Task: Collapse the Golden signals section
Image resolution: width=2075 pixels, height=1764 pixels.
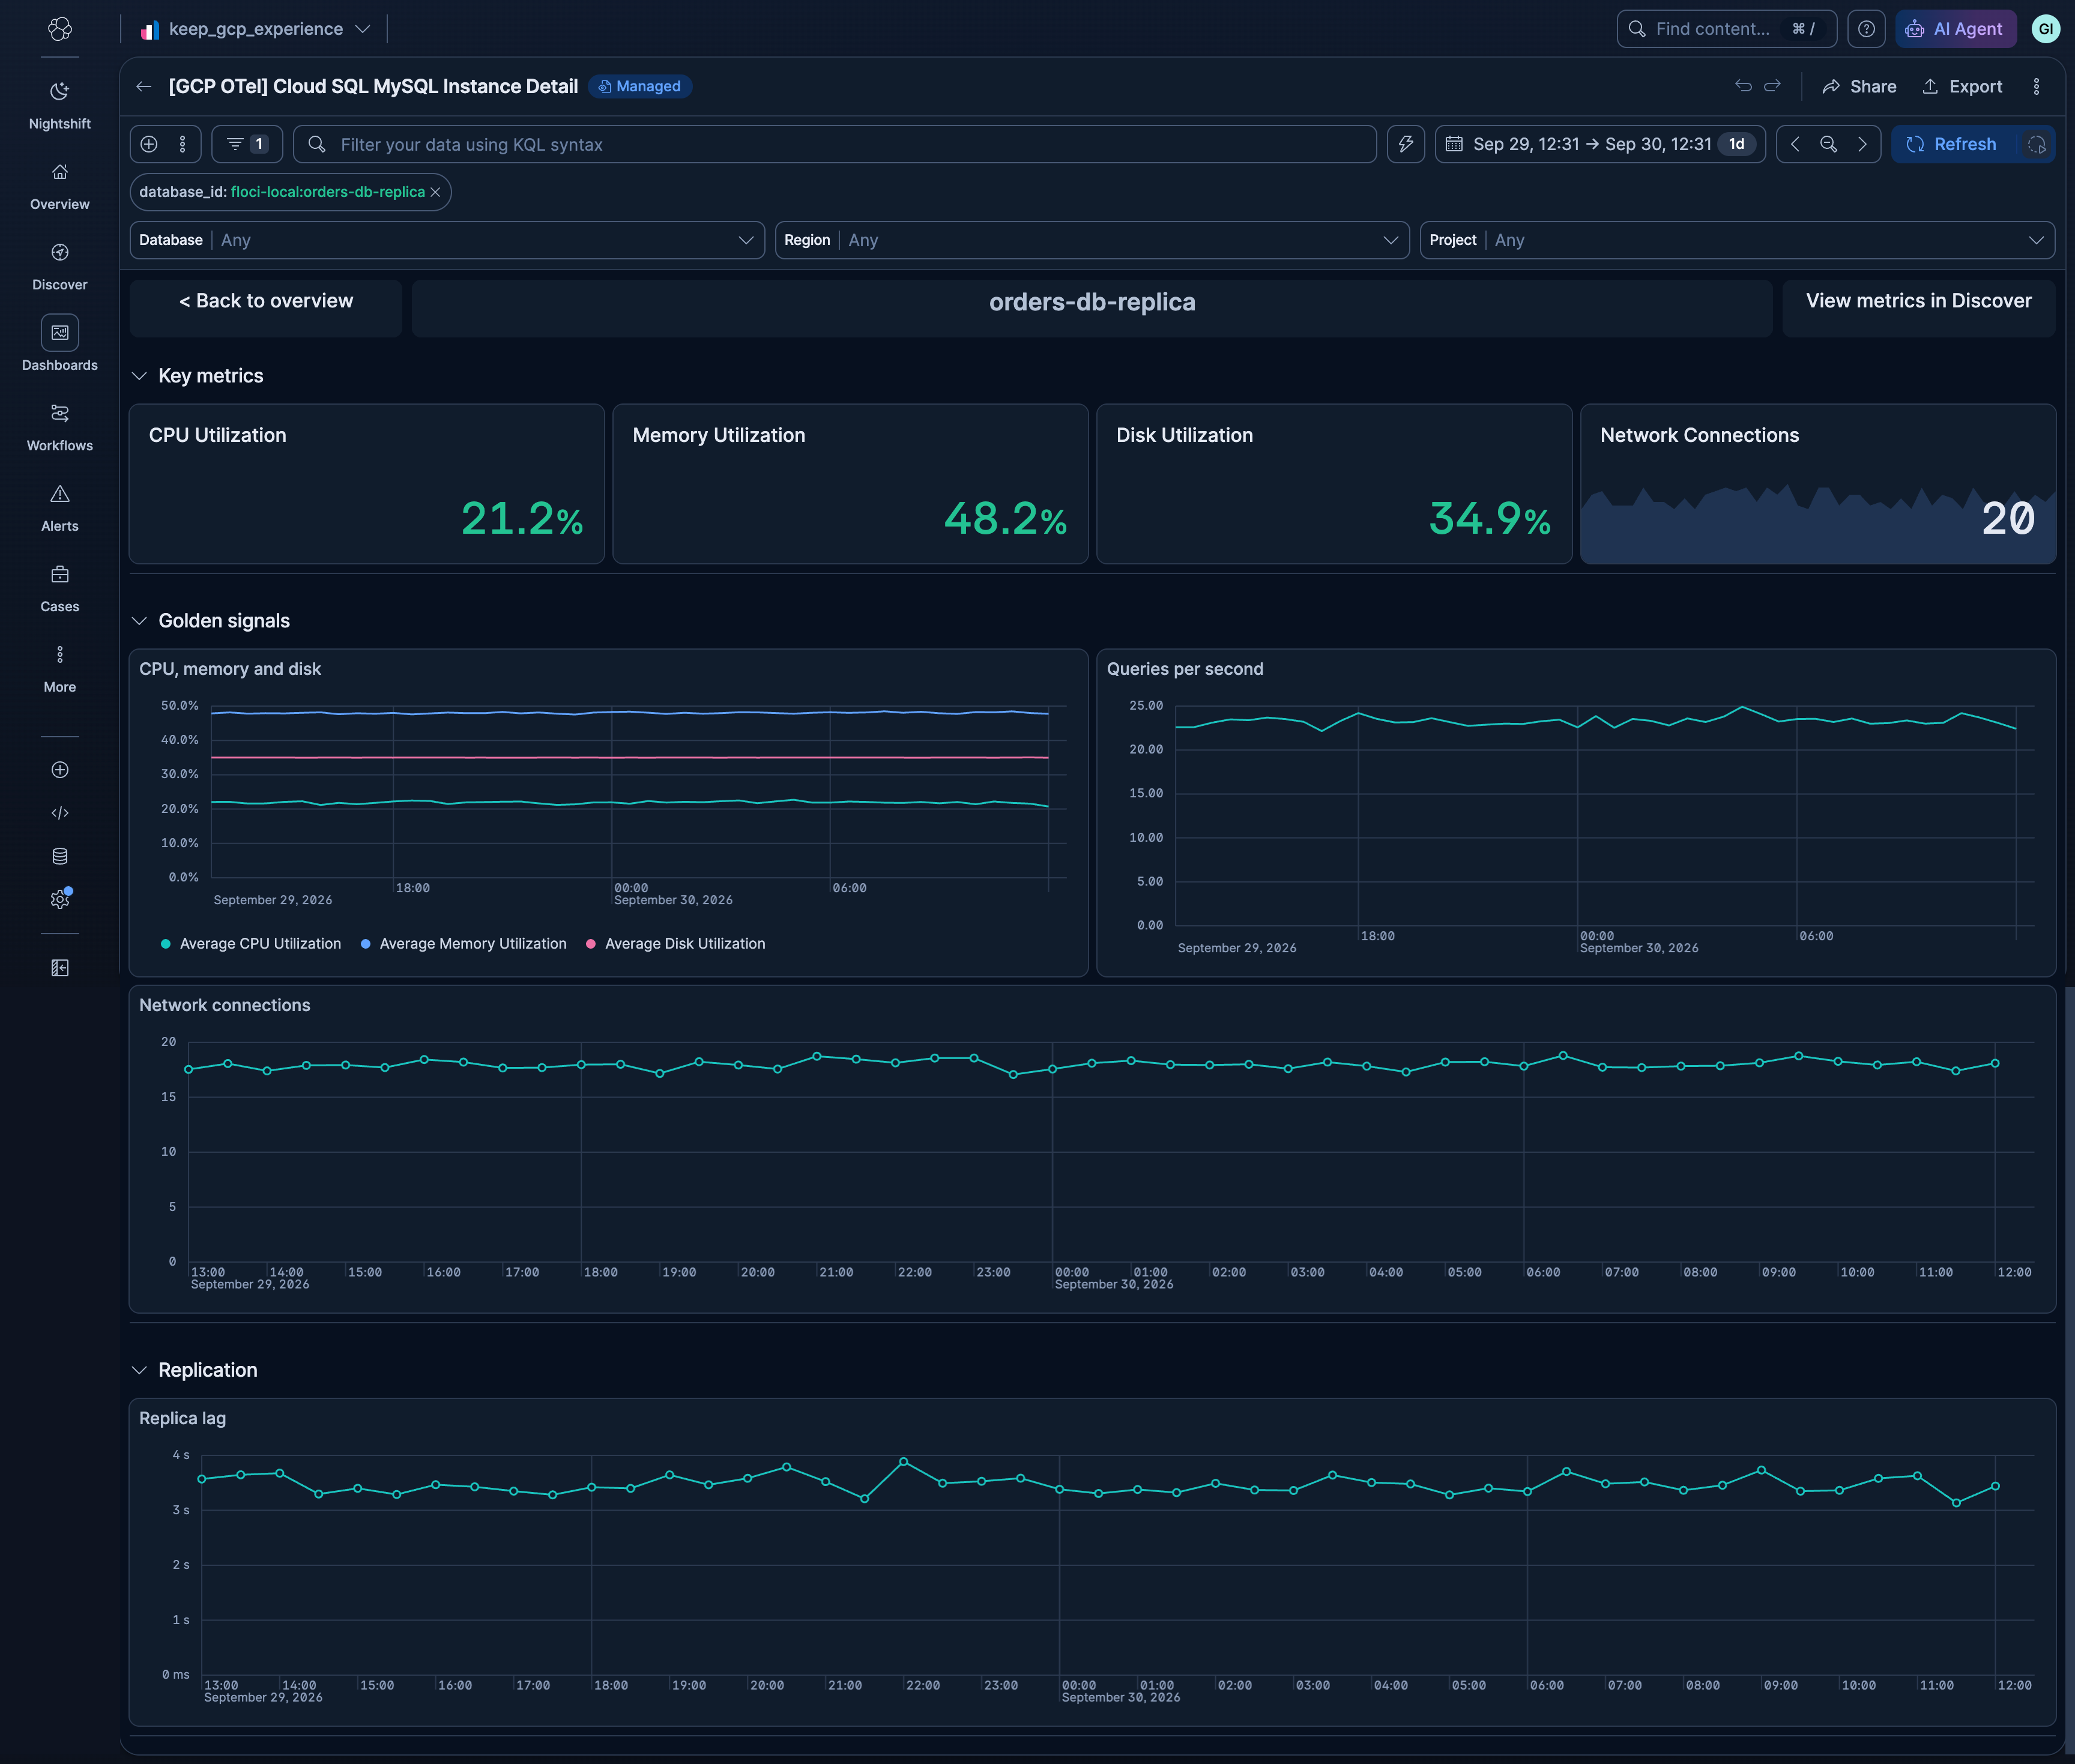Action: (x=139, y=621)
